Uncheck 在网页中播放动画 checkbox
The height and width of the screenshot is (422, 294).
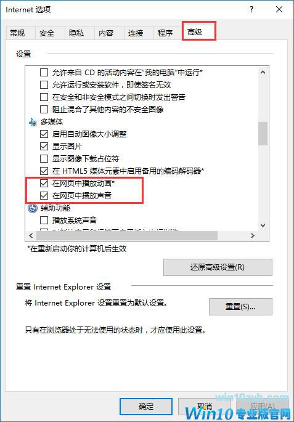coord(44,184)
